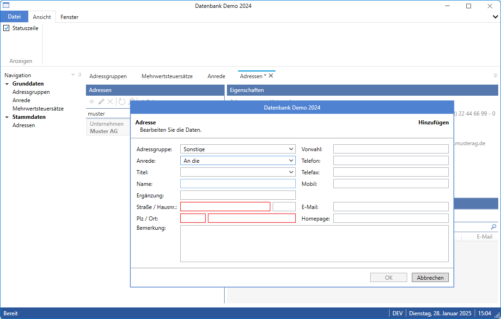Switch to the Anrede document tab

(x=216, y=76)
